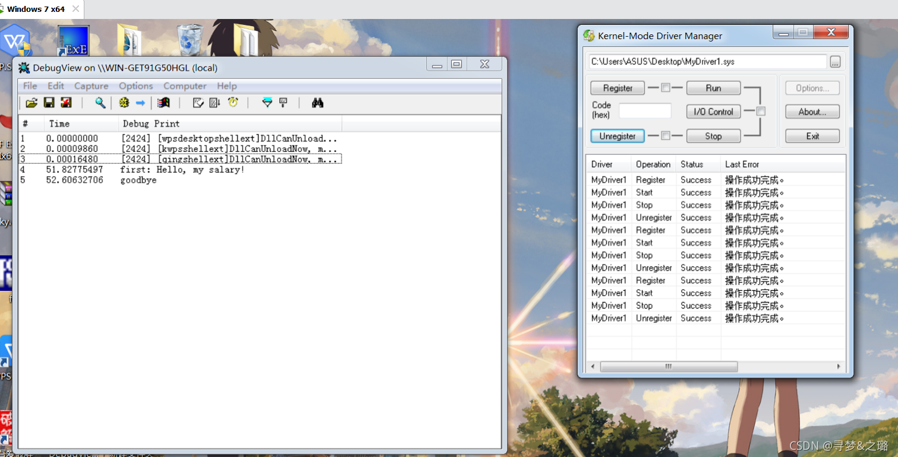
Task: Select the desktop folder with globe icon
Action: tap(129, 39)
